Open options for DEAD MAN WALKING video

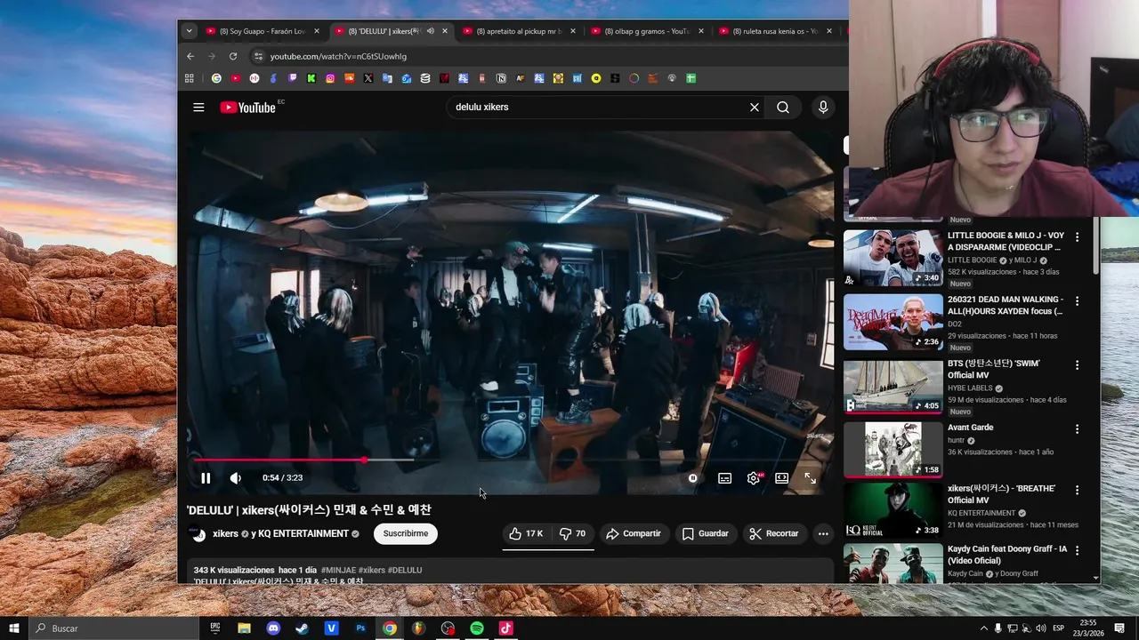pos(1077,301)
